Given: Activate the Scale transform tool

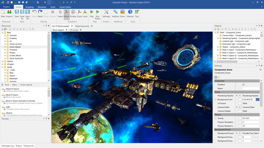Looking at the screenshot, I should pos(79,14).
